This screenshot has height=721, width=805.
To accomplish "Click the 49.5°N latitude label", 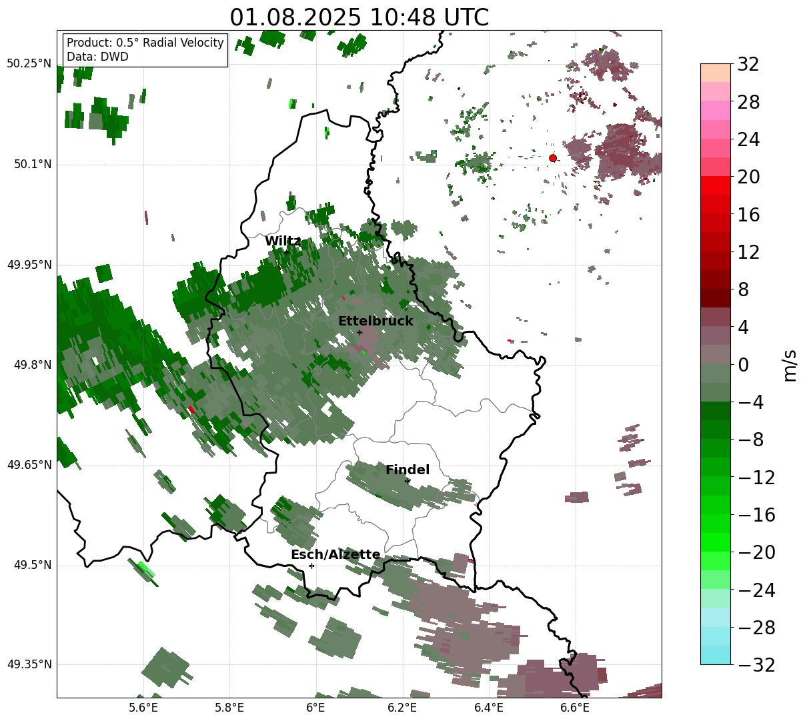I will 33,565.
